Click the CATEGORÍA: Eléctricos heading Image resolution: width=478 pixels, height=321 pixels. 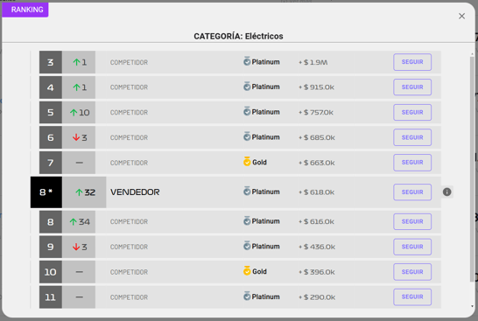click(238, 36)
